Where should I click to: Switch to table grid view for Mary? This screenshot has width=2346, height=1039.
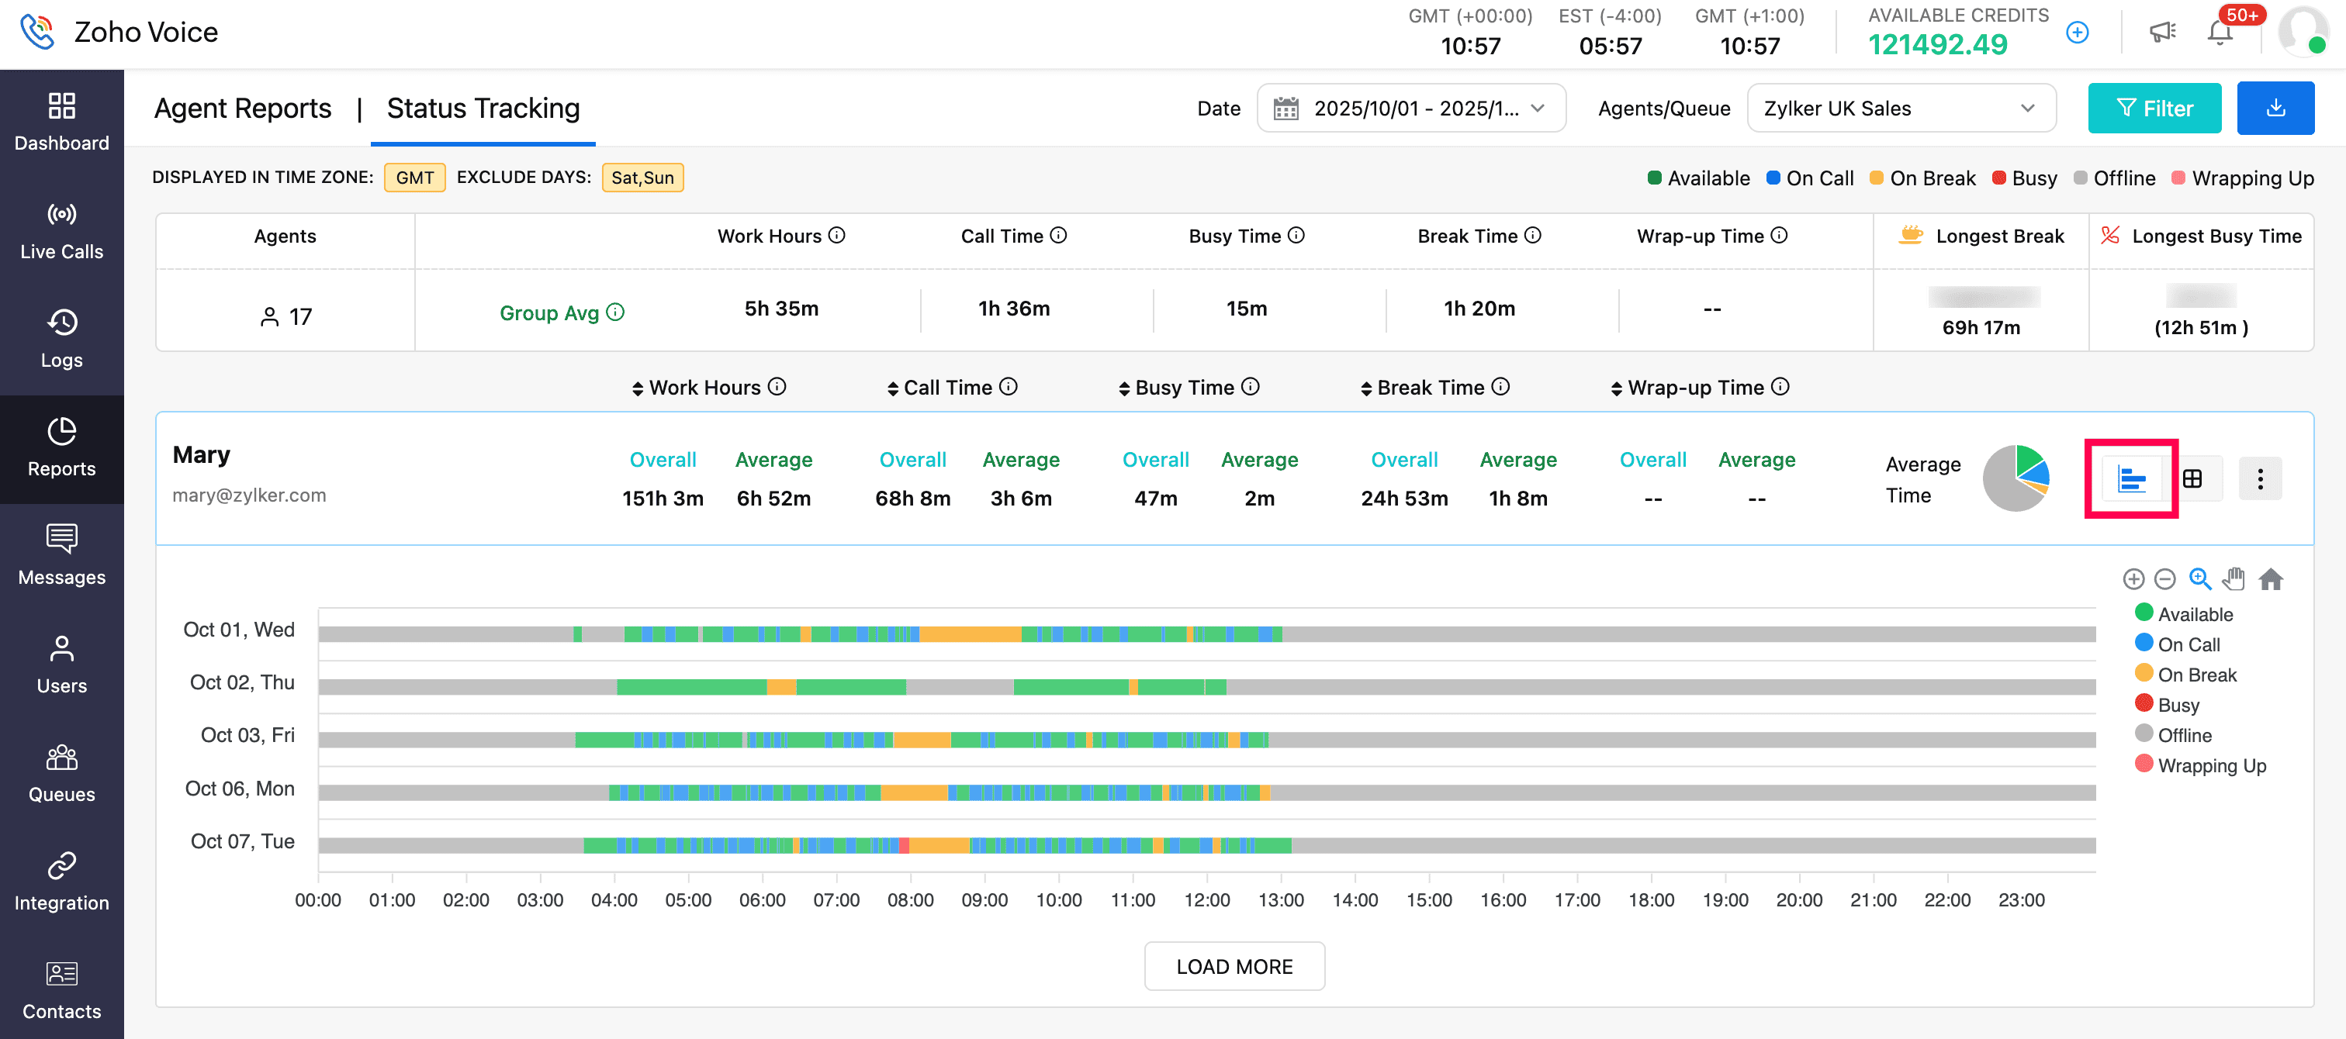tap(2193, 479)
